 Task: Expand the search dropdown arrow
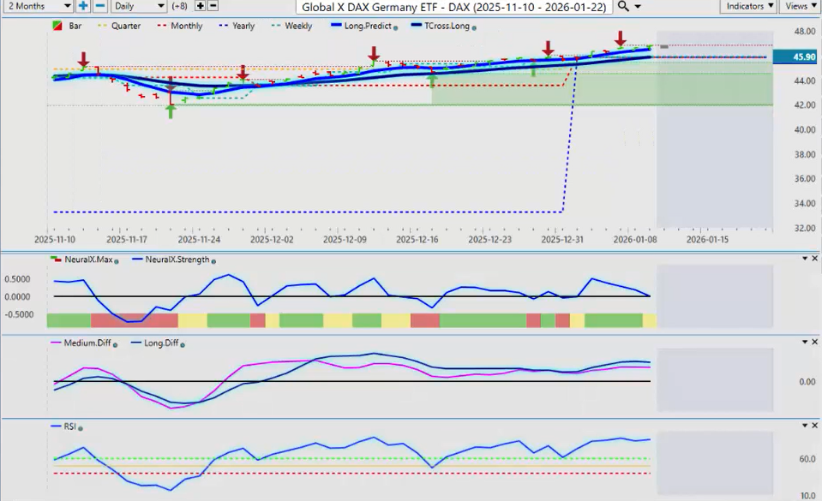(x=638, y=7)
